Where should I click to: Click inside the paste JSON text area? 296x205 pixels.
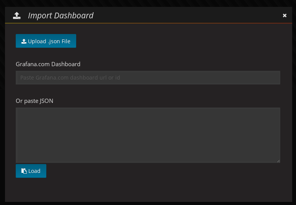[148, 135]
